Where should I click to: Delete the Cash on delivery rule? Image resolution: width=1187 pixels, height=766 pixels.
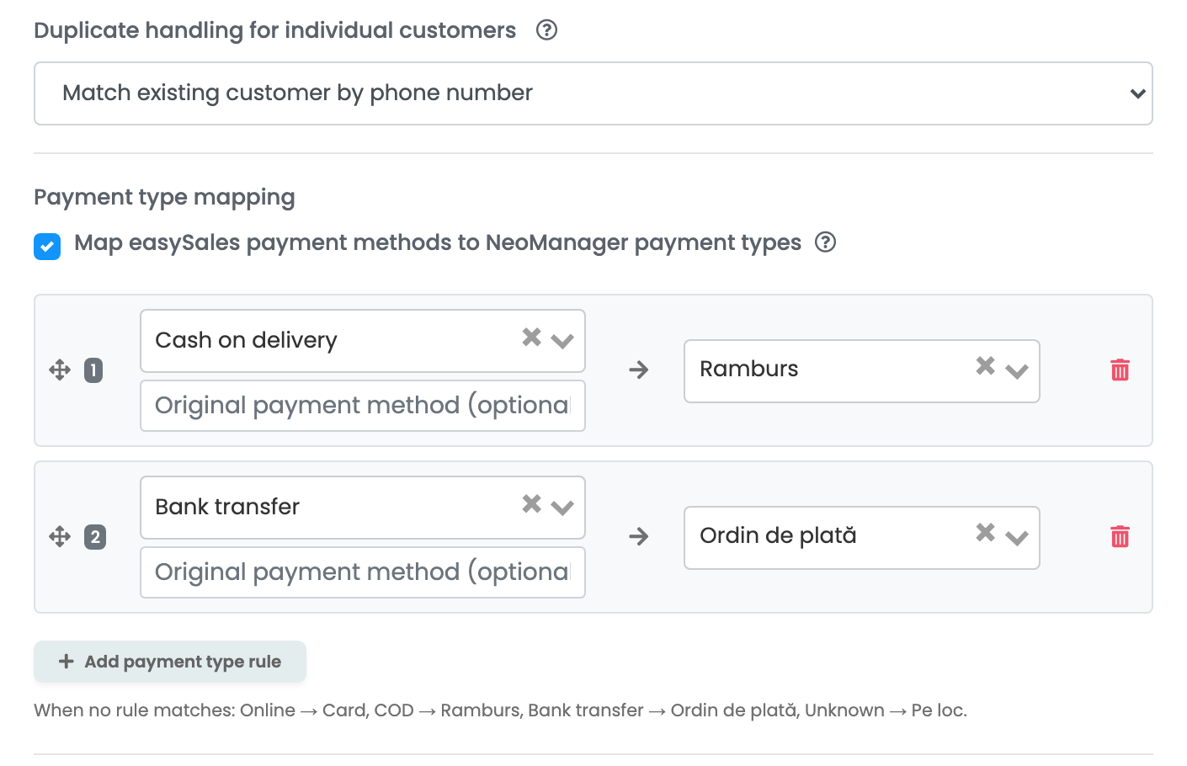point(1120,370)
